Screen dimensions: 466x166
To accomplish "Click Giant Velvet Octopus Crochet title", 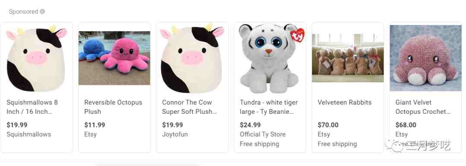I will point(422,107).
